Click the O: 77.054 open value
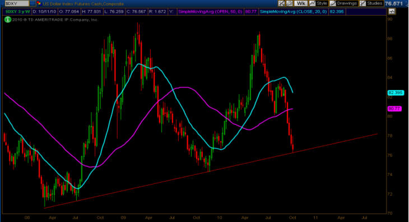This screenshot has width=409, height=222. (x=69, y=11)
